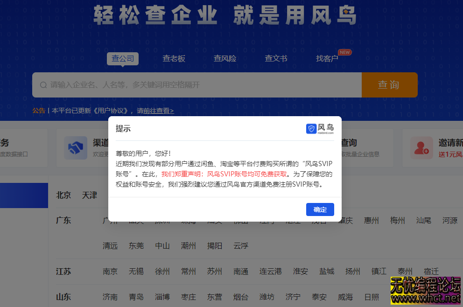463x307 pixels.
Task: Choose 汕尾 under 广东
Action: pyautogui.click(x=424, y=221)
